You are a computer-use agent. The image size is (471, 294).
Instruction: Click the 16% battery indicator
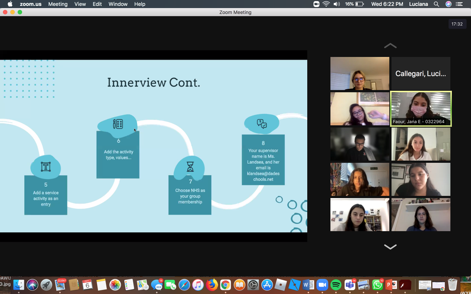tap(354, 4)
